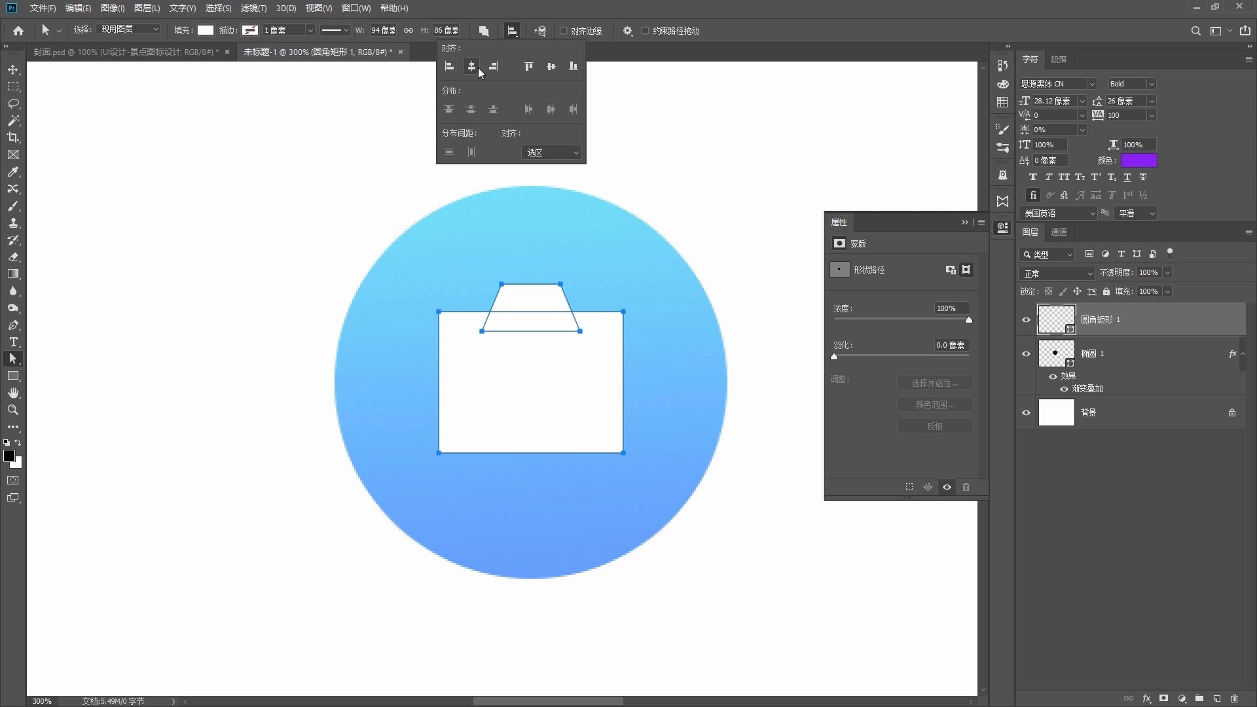Hide the 背景 layer
The image size is (1257, 707).
1026,412
